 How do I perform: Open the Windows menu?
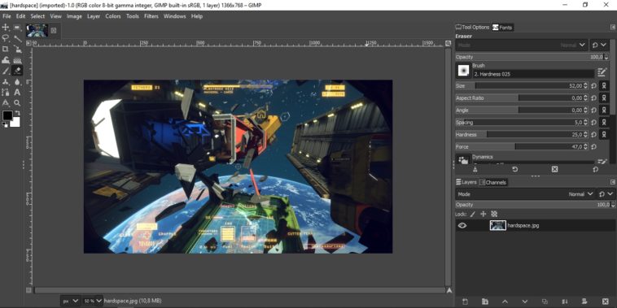[x=174, y=16]
